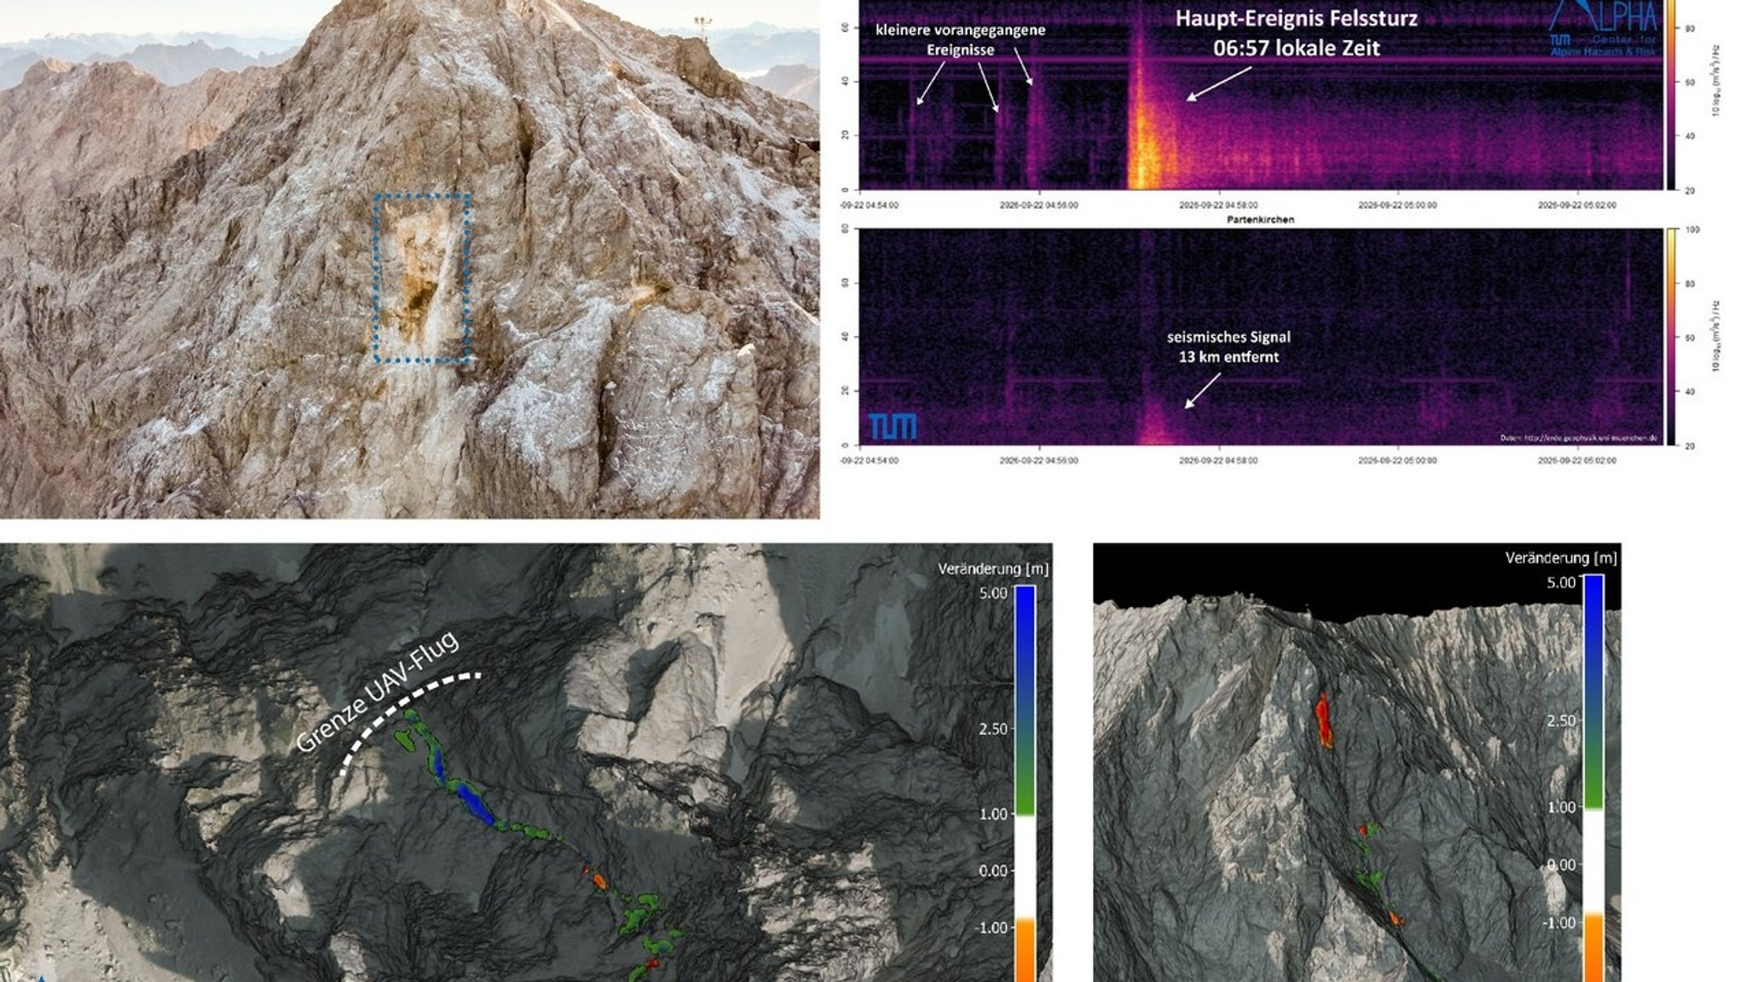
Task: Click the red erosion patch in the 3D view
Action: point(1323,719)
